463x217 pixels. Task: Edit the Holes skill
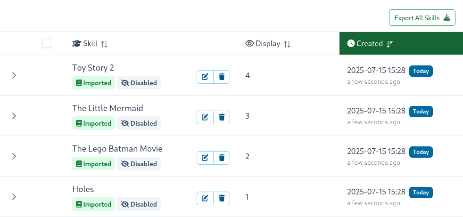coord(205,198)
